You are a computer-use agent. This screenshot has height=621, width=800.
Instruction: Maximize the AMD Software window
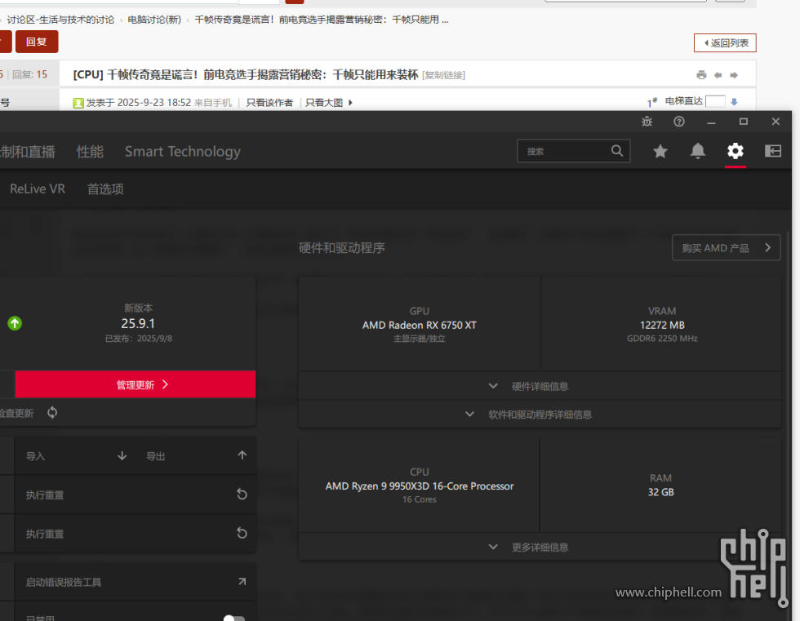tap(744, 122)
